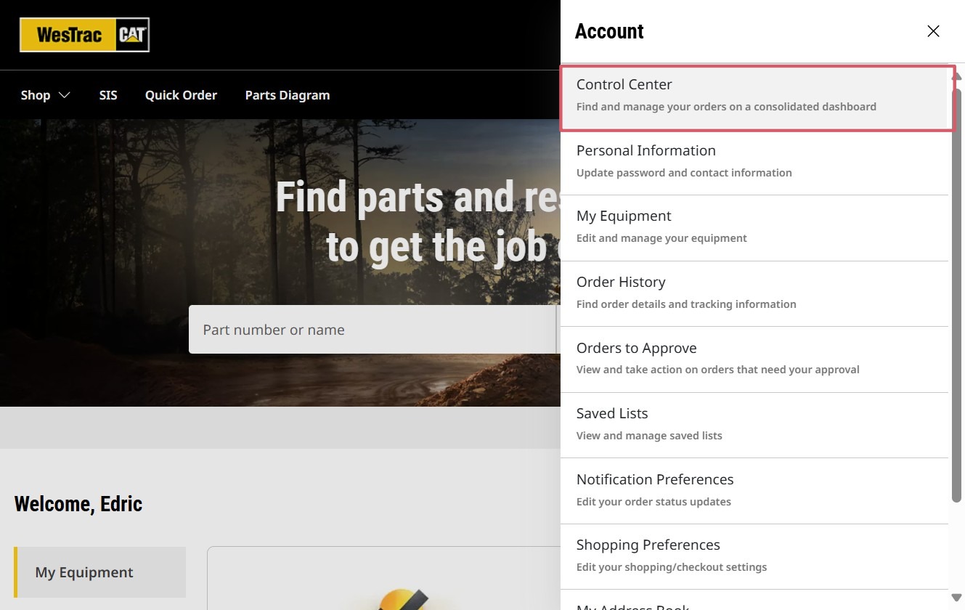965x610 pixels.
Task: Select My Equipment in Account panel
Action: [754, 228]
